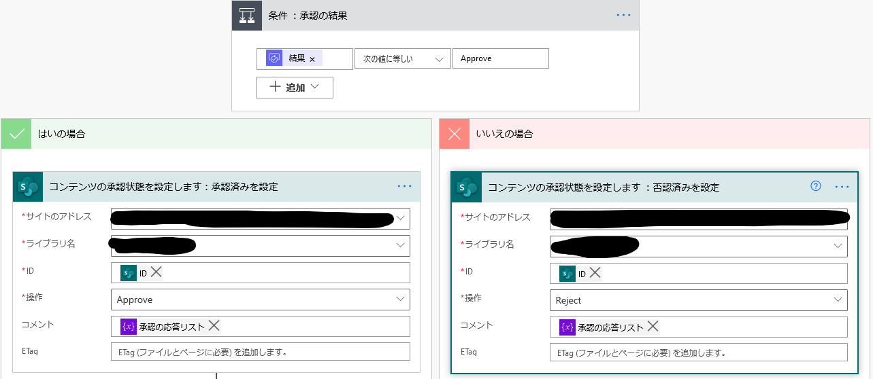Click the 否認済みを設定 action title
The image size is (873, 379).
[x=604, y=187]
